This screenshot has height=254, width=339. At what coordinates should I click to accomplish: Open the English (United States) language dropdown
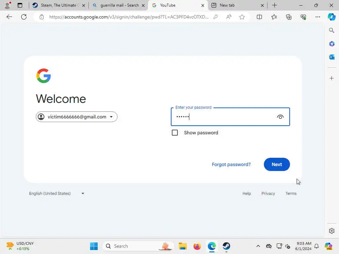click(57, 193)
